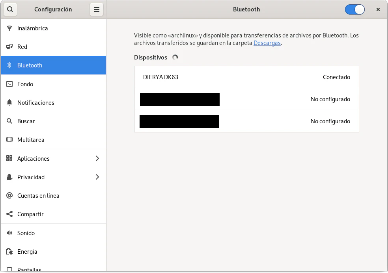Click the speaker icon beside Sonido
Image resolution: width=388 pixels, height=273 pixels.
click(9, 233)
